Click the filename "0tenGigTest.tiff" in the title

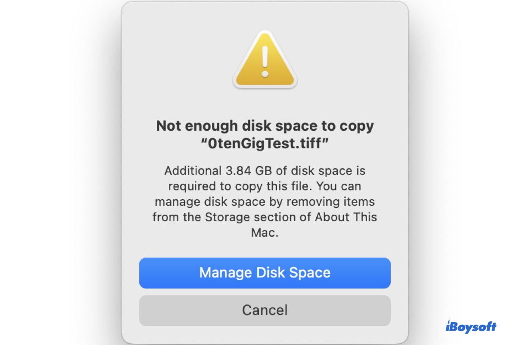(264, 144)
